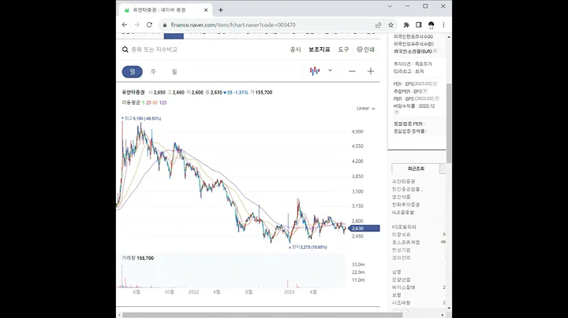568x318 pixels.
Task: Open 에이스침대 in recent list
Action: click(x=404, y=287)
